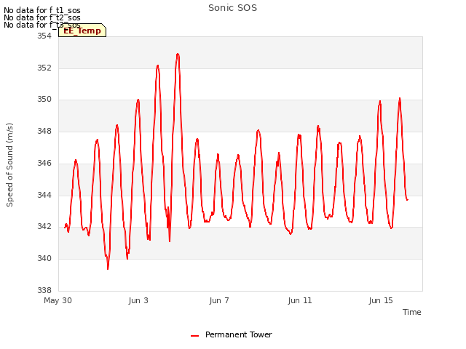Click the May 30 x-axis tick label
This screenshot has width=466, height=349.
(58, 300)
